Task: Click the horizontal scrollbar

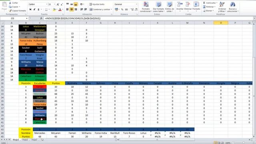Action: [157, 140]
